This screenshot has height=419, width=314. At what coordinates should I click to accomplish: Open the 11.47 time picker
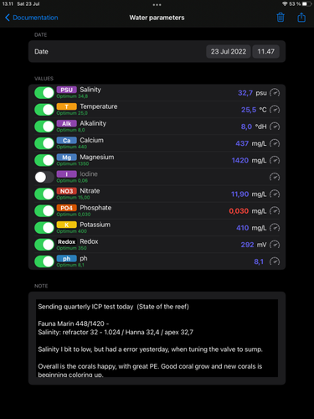265,51
